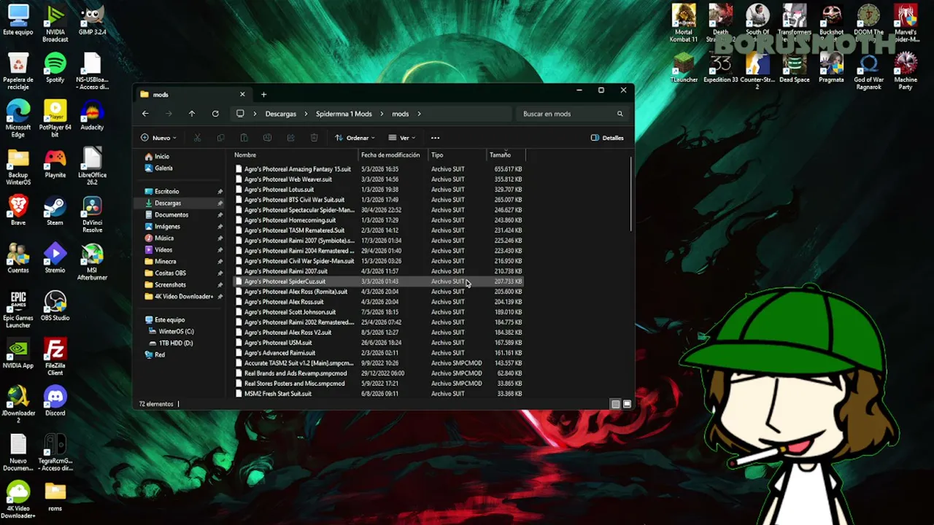Click the search magnifier icon in Explorer
The height and width of the screenshot is (525, 934).
click(620, 114)
